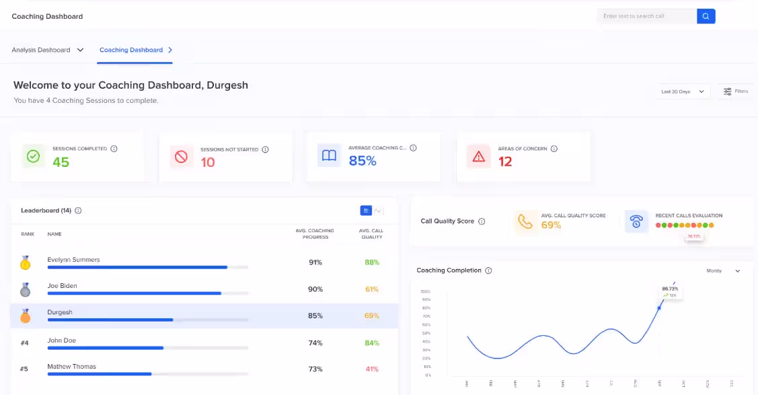758x395 pixels.
Task: Click Durgesh bronze medal icon
Action: (x=25, y=316)
